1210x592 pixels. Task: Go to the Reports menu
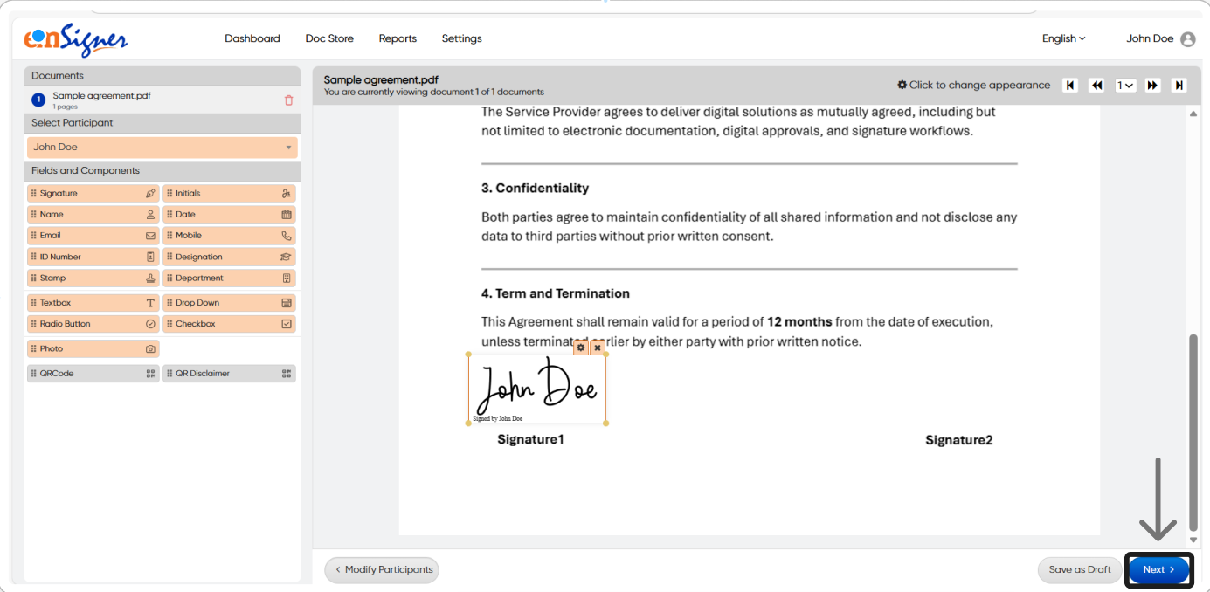click(x=398, y=38)
